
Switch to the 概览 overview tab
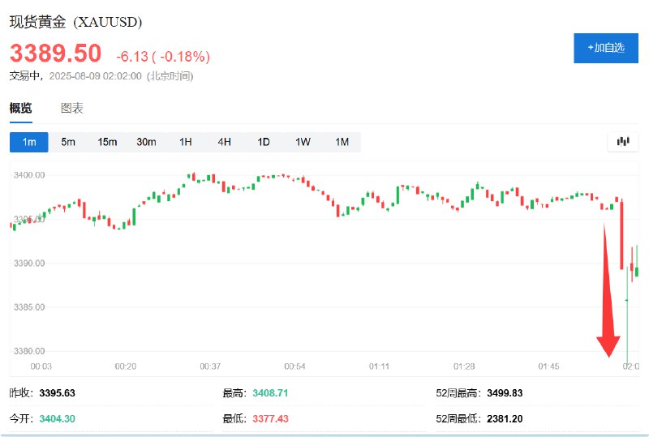(21, 109)
